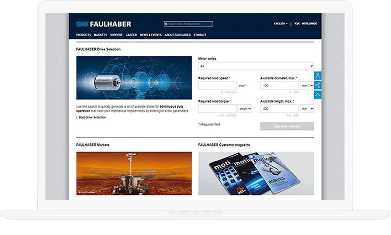Click the motor drive selection banner image

[x=134, y=78]
